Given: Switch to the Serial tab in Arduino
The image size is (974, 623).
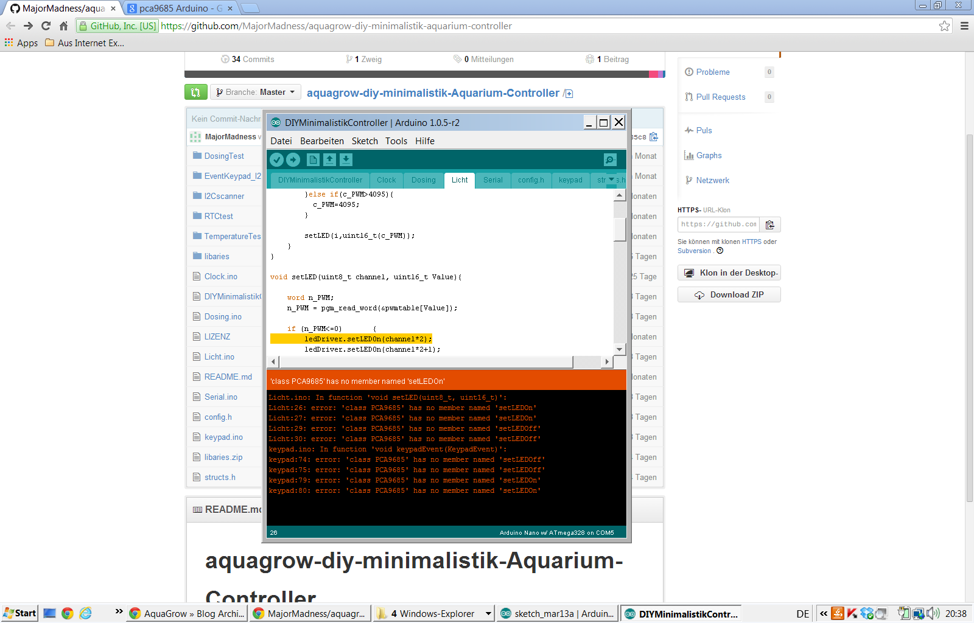Looking at the screenshot, I should click(493, 180).
